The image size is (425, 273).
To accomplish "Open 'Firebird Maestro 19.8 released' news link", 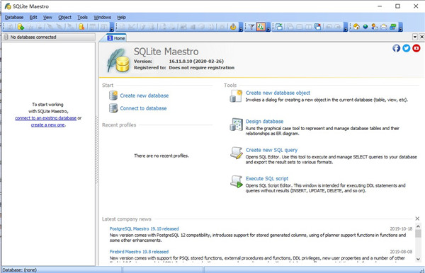I will point(139,252).
